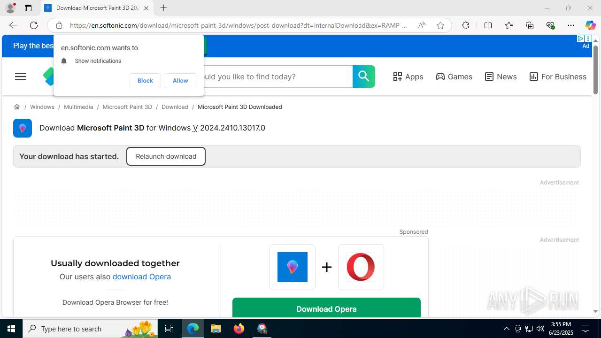Toggle Split screen icon
601x338 pixels.
488,25
